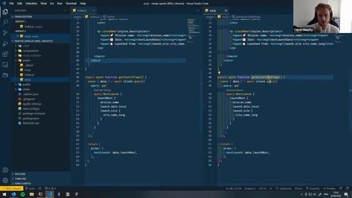
Task: Click the Ln 46, Col 34 cursor position indicator
Action: click(233, 188)
